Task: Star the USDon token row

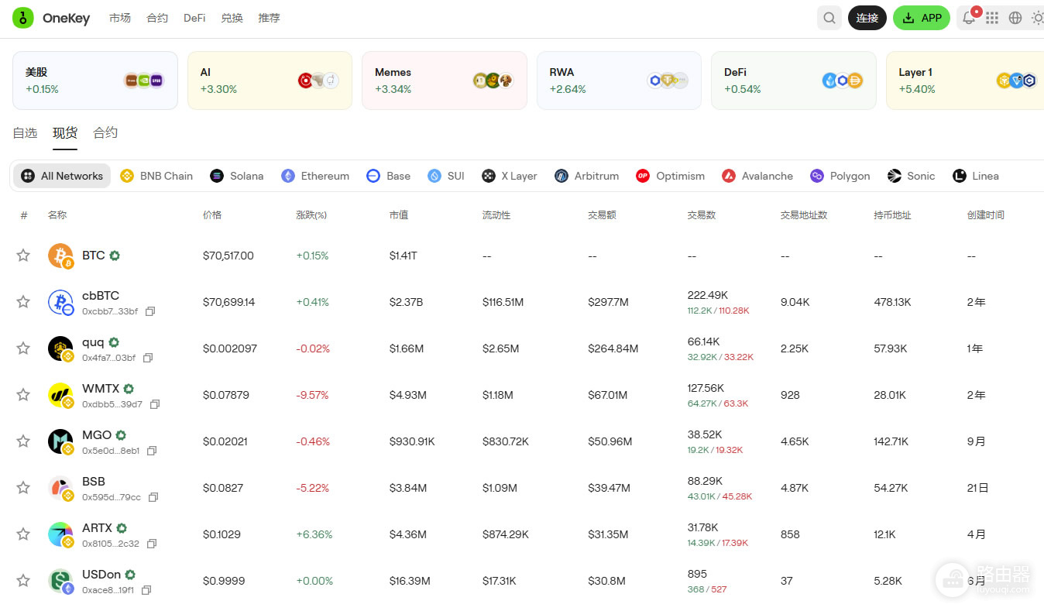Action: (23, 581)
